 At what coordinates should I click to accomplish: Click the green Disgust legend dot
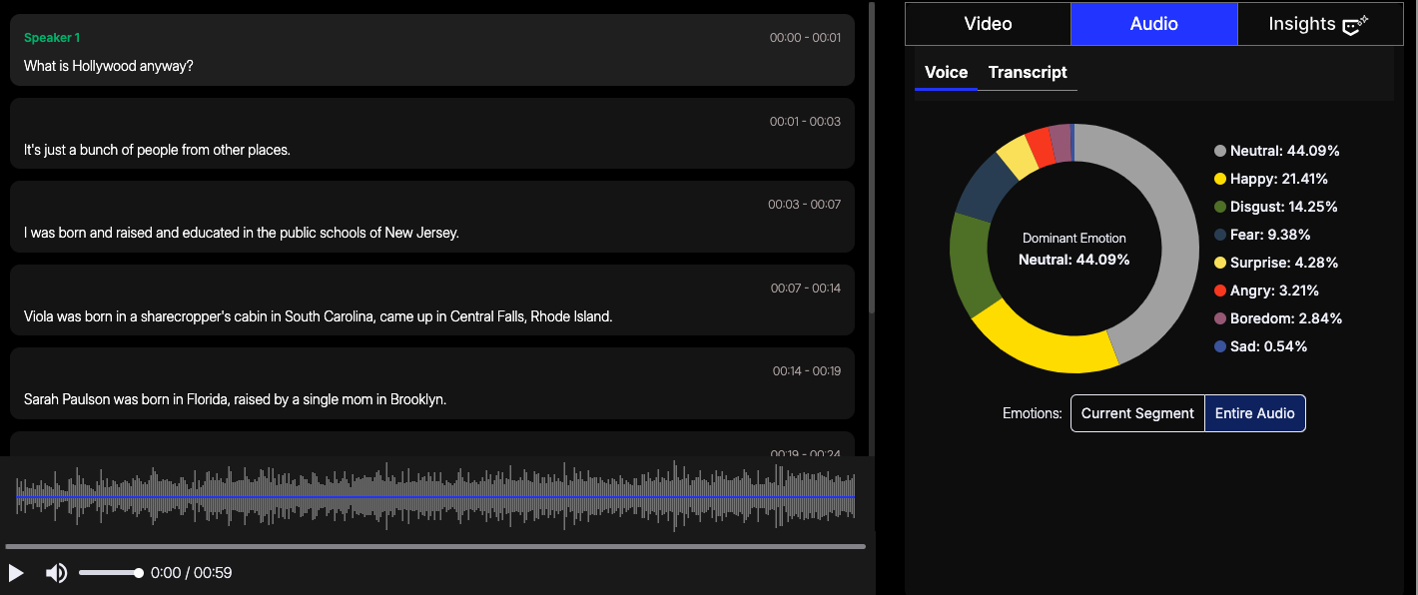pyautogui.click(x=1219, y=207)
